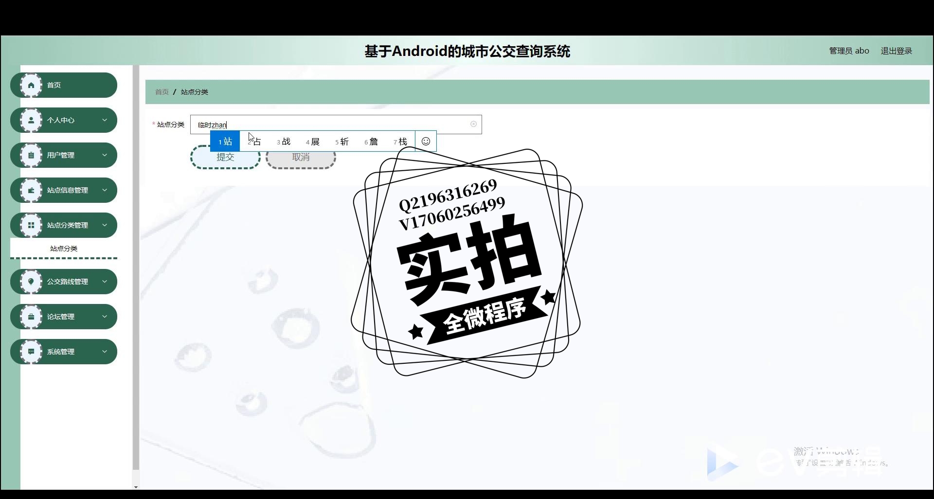The width and height of the screenshot is (934, 499).
Task: Click the 站点分类 text input field
Action: pyautogui.click(x=336, y=125)
